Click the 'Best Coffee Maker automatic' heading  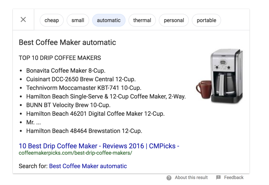coord(68,42)
